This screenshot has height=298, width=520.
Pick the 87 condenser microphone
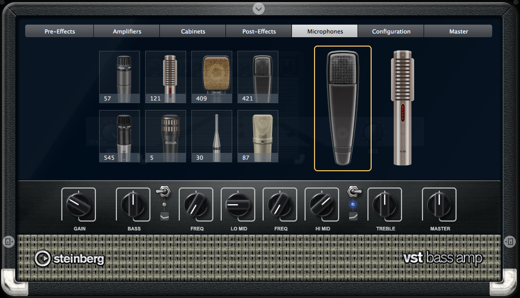point(258,136)
